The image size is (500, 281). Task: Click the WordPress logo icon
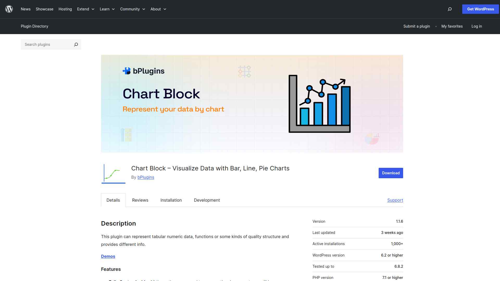coord(9,9)
